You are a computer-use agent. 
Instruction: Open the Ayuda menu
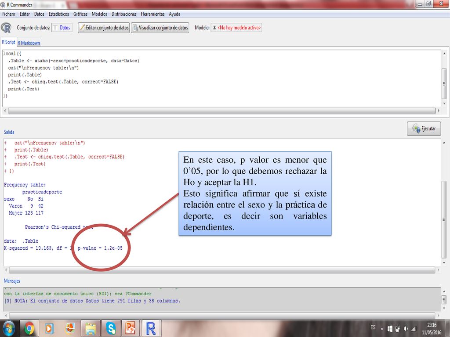point(174,14)
